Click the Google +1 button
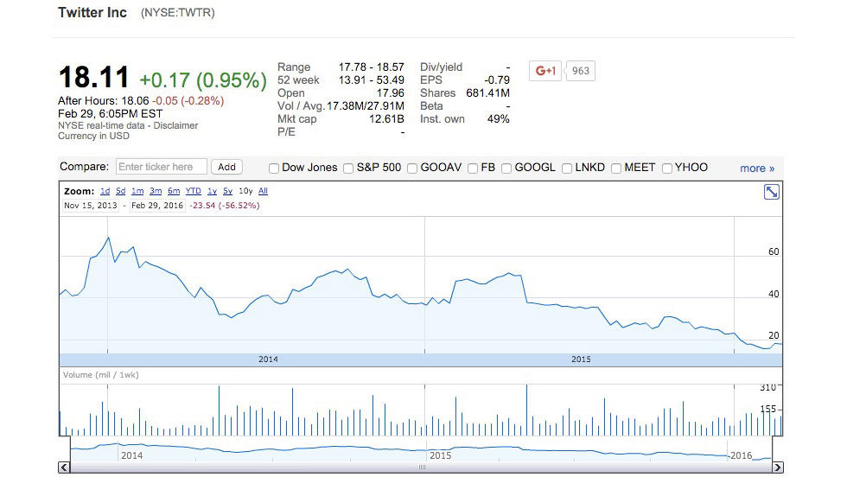 545,71
